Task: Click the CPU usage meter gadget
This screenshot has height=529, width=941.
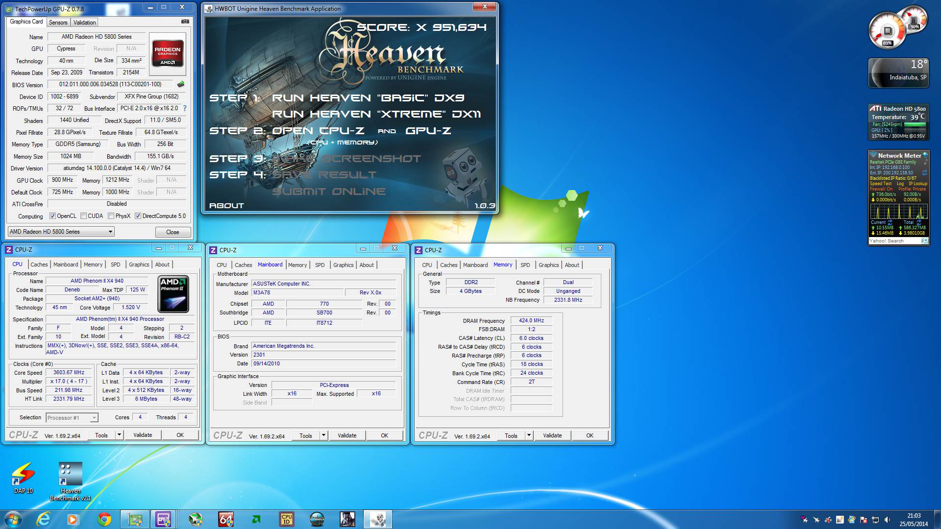Action: 888,31
